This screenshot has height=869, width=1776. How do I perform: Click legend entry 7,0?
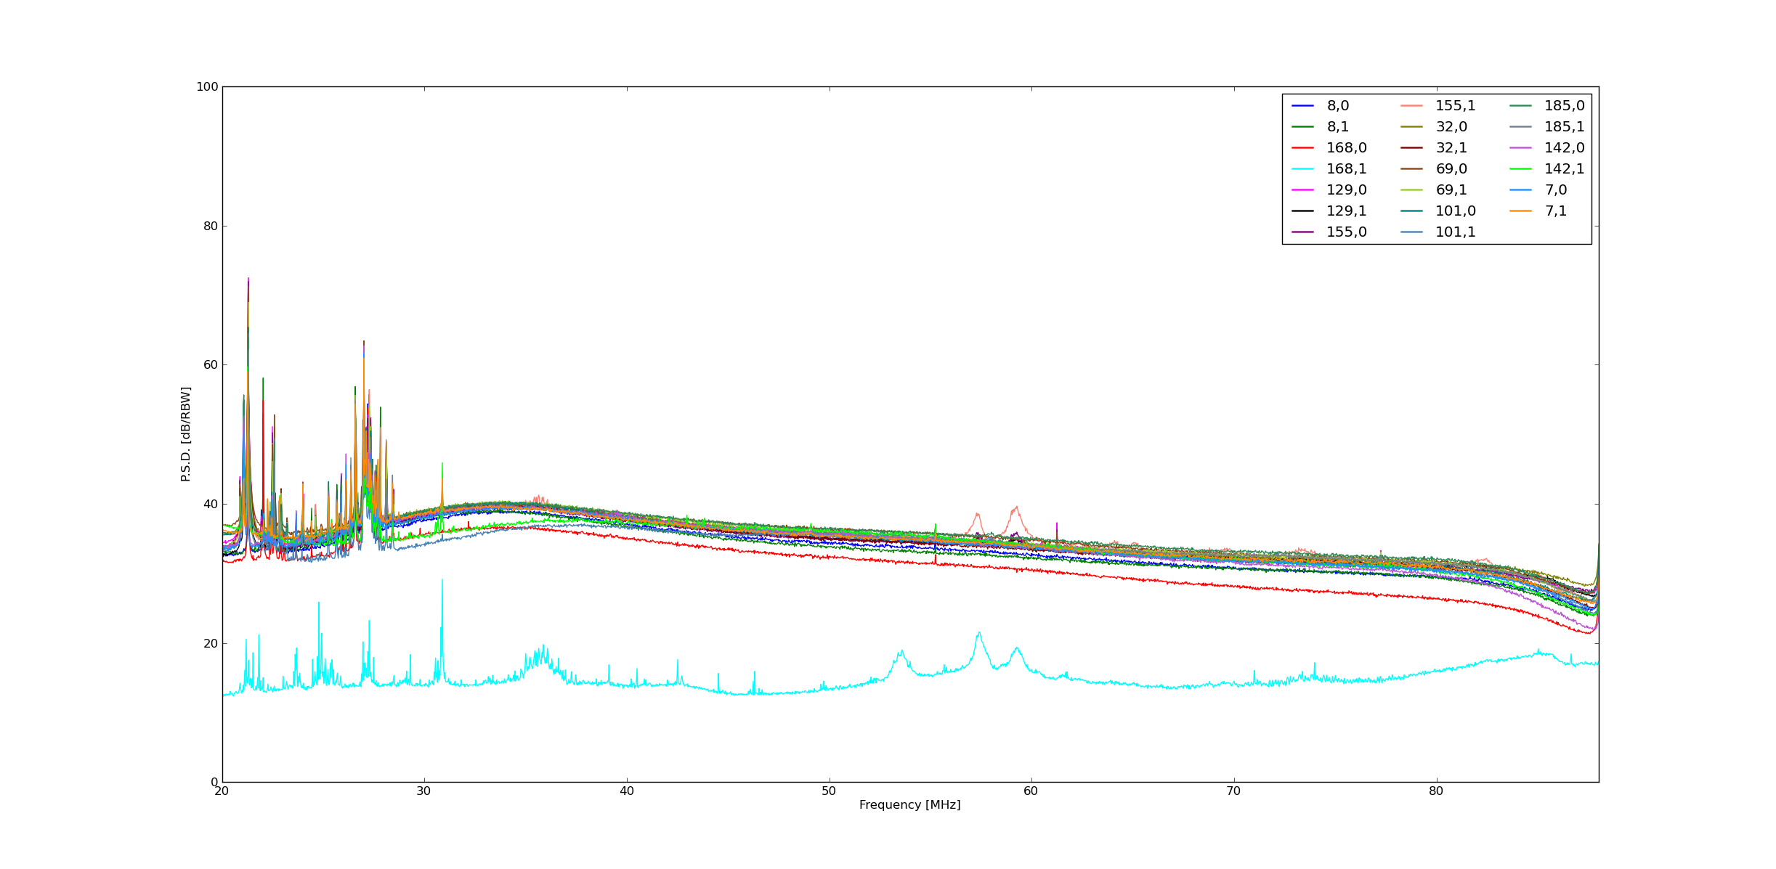pyautogui.click(x=1538, y=190)
